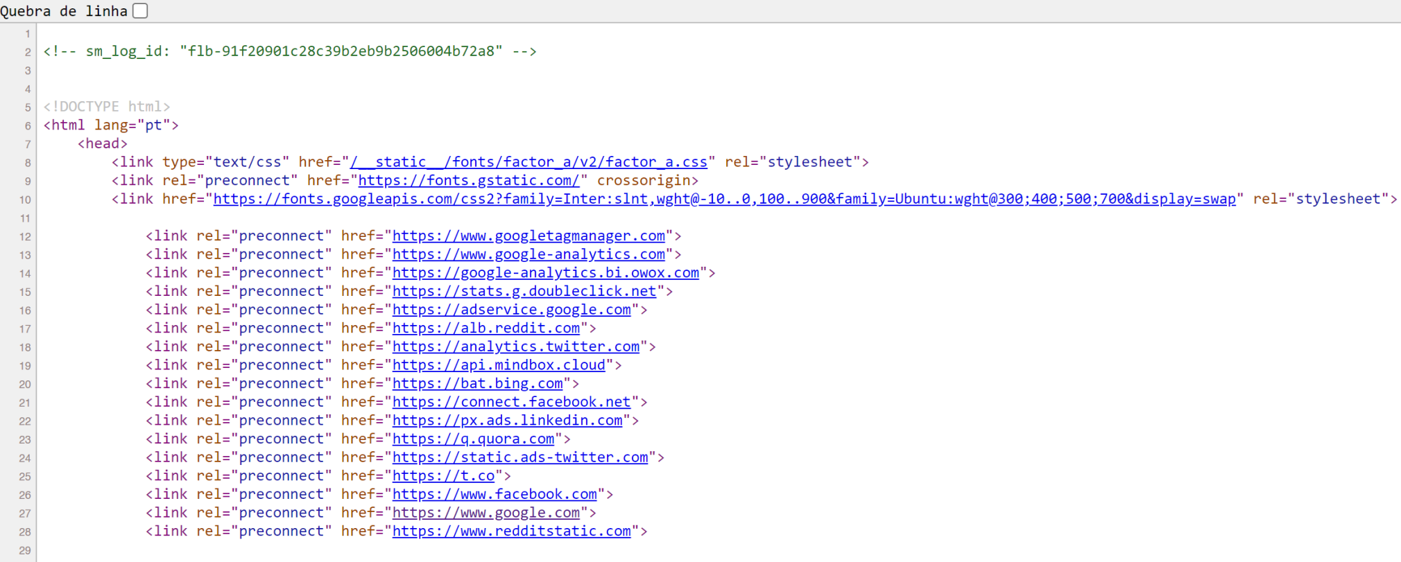Click the sm_log_id comment text

(x=290, y=51)
